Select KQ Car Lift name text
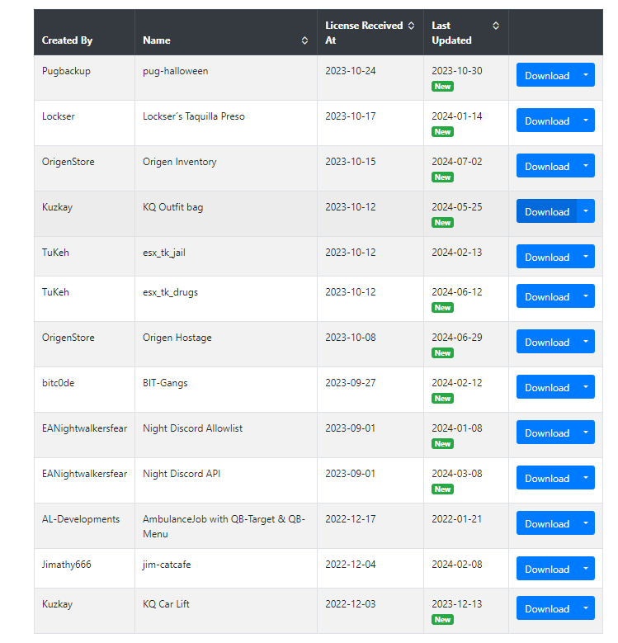Screen dimensions: 618x643 pos(166,604)
